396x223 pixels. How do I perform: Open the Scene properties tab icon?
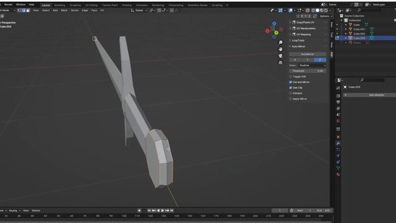(338, 115)
